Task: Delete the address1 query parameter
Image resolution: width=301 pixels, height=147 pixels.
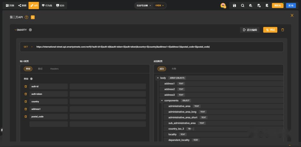Action: coord(26,109)
